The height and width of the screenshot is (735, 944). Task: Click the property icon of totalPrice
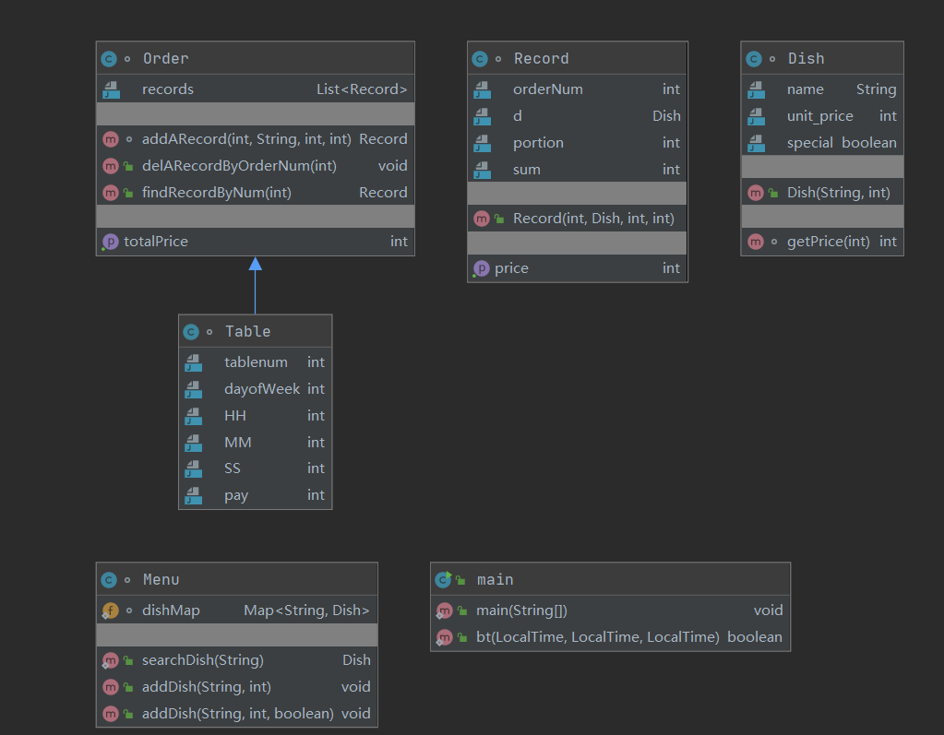coord(110,242)
